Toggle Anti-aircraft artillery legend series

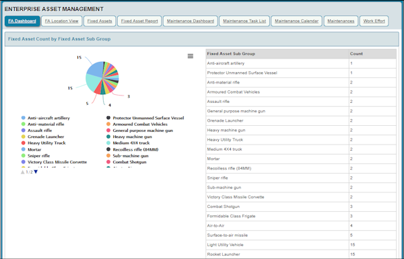(46, 118)
